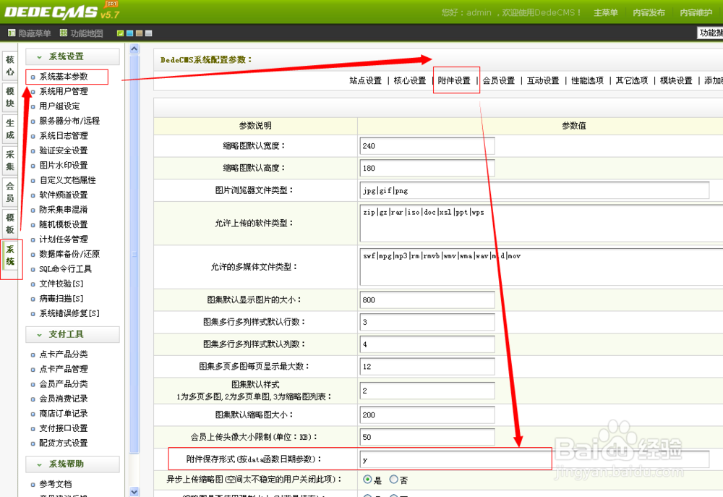
Task: Open 验证安全设置 in the sidebar
Action: click(63, 150)
